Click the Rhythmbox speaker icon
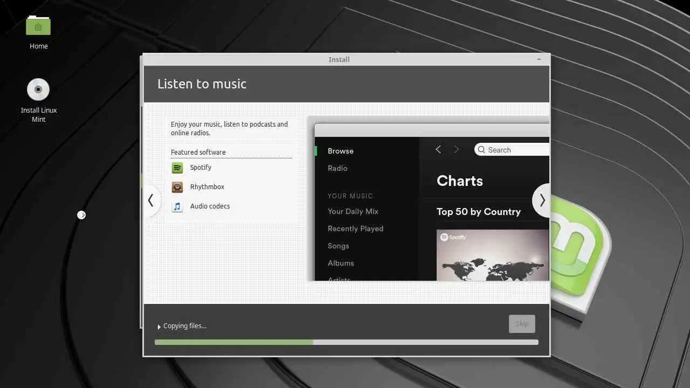Screen dimensions: 690x388 click(x=177, y=187)
